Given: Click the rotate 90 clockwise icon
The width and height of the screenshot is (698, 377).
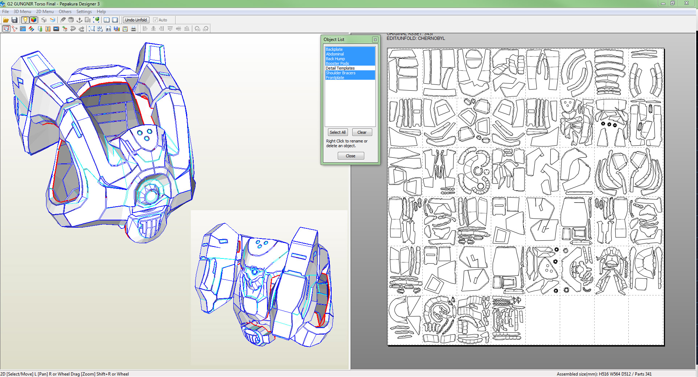Looking at the screenshot, I should click(x=206, y=29).
